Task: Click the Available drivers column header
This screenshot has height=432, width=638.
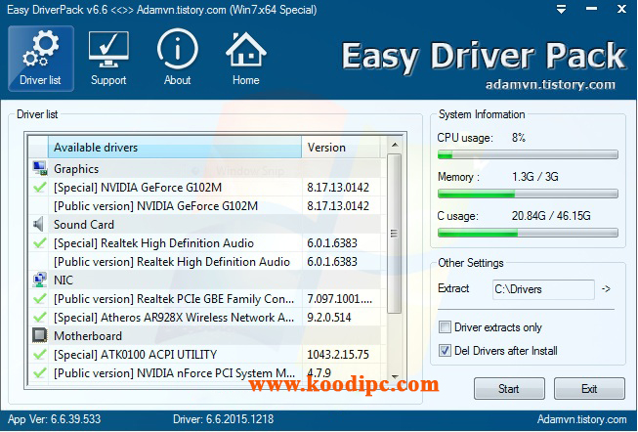Action: tap(175, 148)
